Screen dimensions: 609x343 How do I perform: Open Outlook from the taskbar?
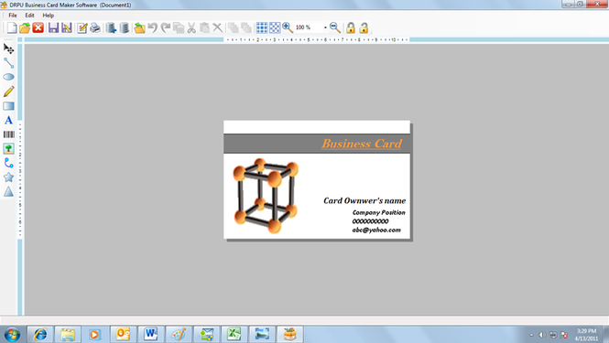coord(123,334)
